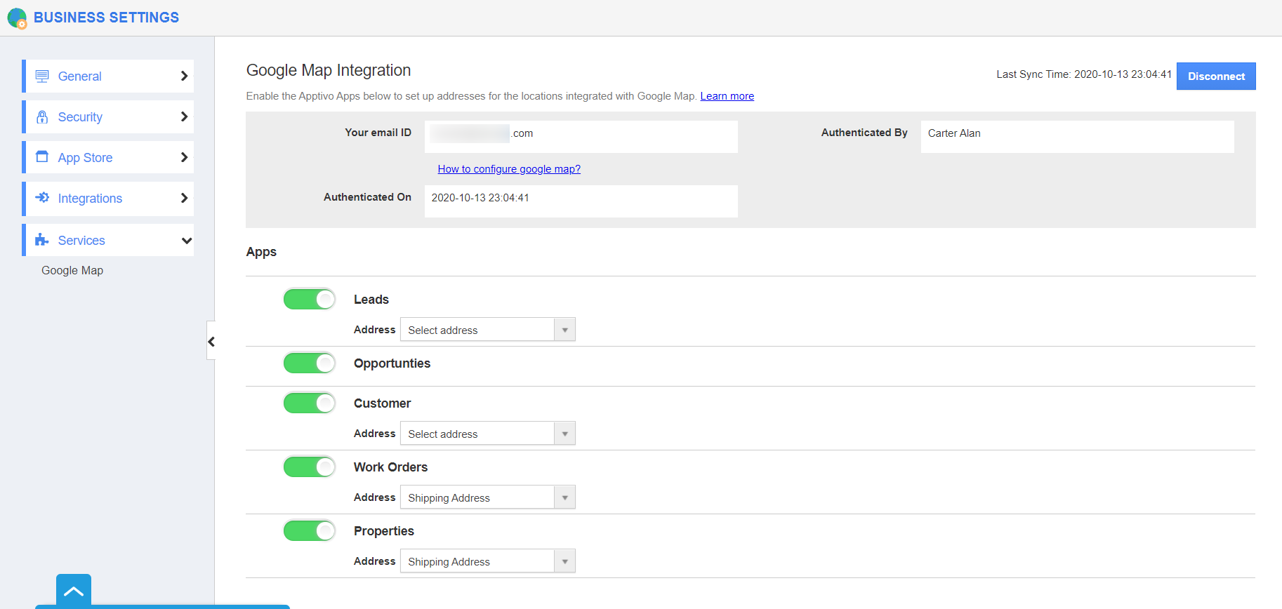Open How to configure google map link

tap(509, 169)
